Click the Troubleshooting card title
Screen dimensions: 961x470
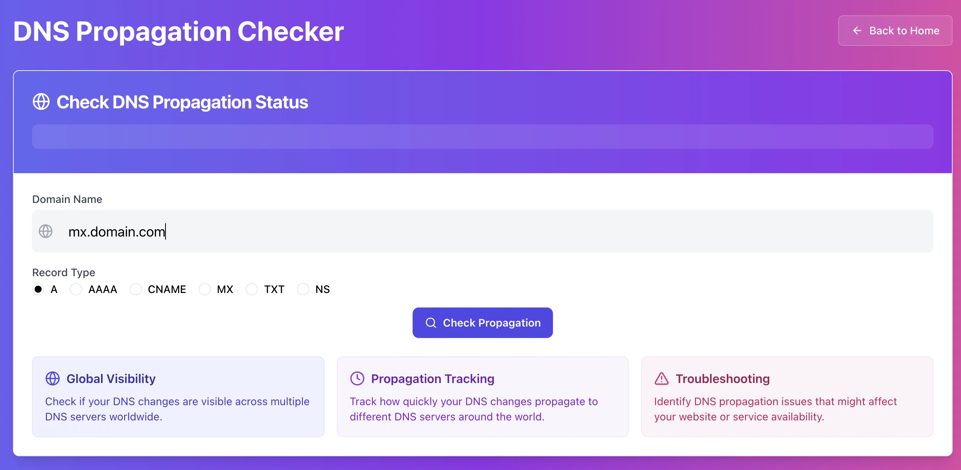(723, 378)
